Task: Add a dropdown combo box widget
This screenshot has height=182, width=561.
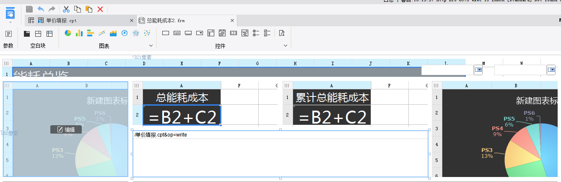Action: pyautogui.click(x=200, y=33)
